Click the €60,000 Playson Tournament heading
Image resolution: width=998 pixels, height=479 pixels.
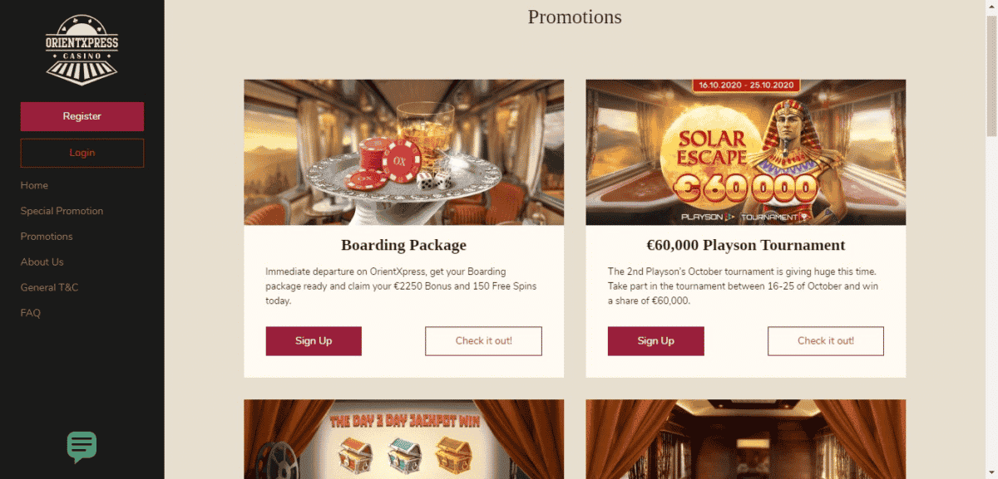746,246
